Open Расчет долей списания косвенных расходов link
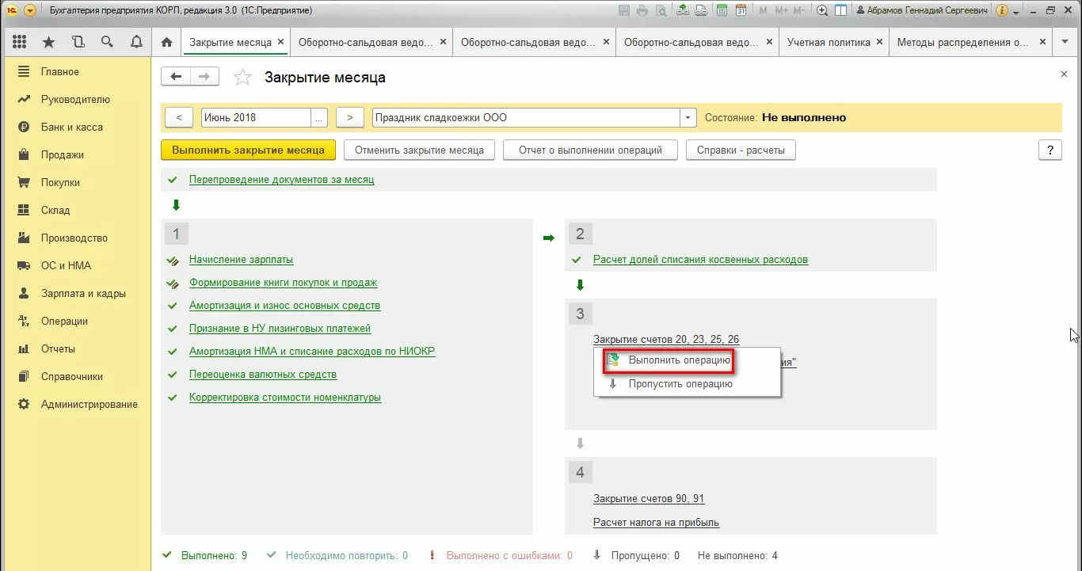Screen dimensions: 1082x571 pyautogui.click(x=700, y=260)
